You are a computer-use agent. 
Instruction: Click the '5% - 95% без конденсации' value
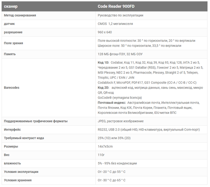[x=117, y=163]
